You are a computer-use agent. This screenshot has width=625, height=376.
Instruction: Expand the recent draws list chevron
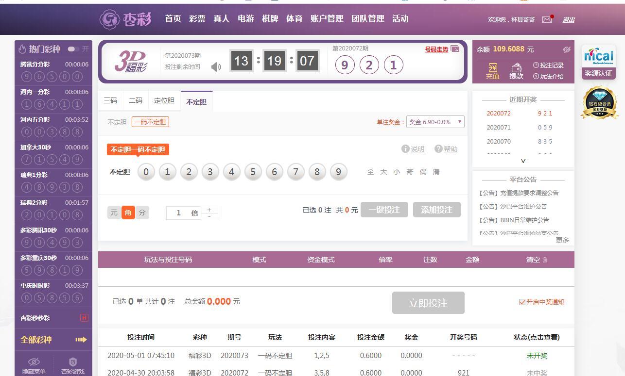point(523,161)
